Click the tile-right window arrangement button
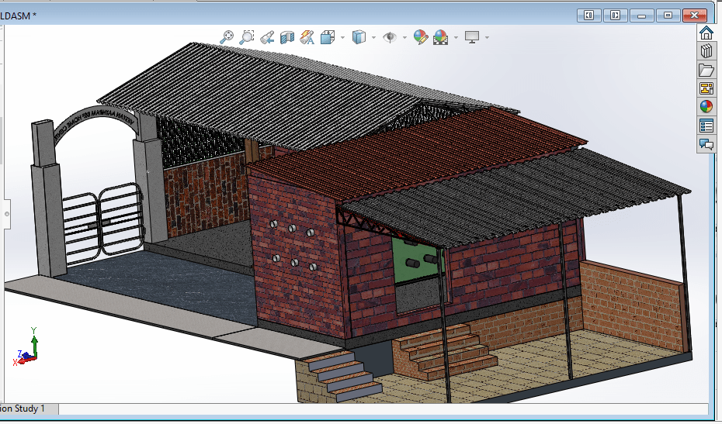 click(615, 15)
